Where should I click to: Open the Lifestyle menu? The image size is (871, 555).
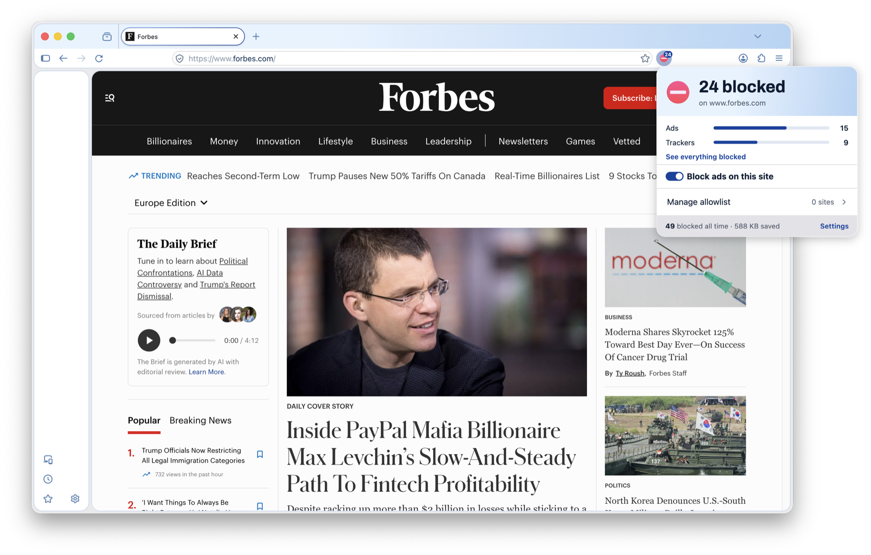pos(335,141)
